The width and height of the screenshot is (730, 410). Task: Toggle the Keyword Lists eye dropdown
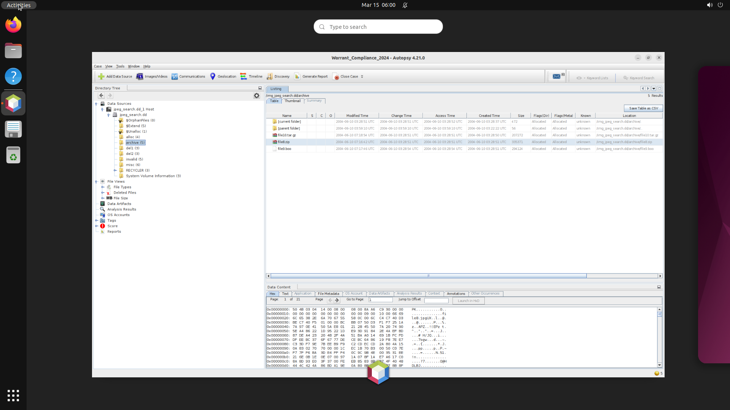(x=579, y=78)
